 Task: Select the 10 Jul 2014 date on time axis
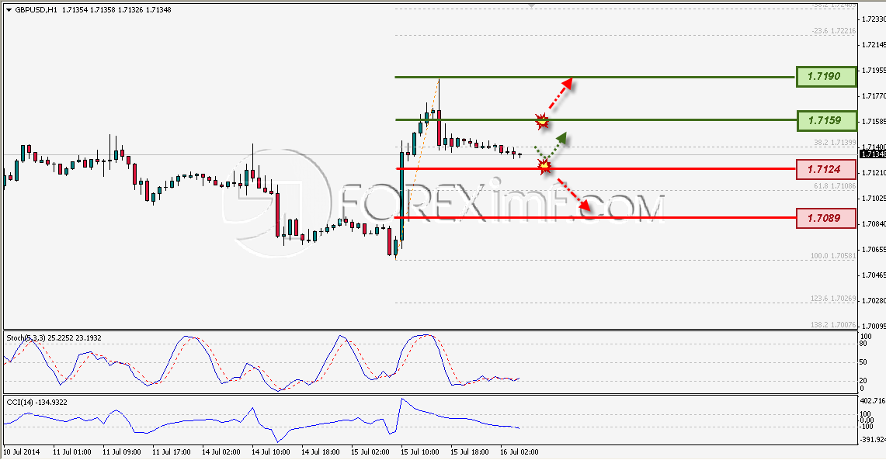(x=22, y=452)
